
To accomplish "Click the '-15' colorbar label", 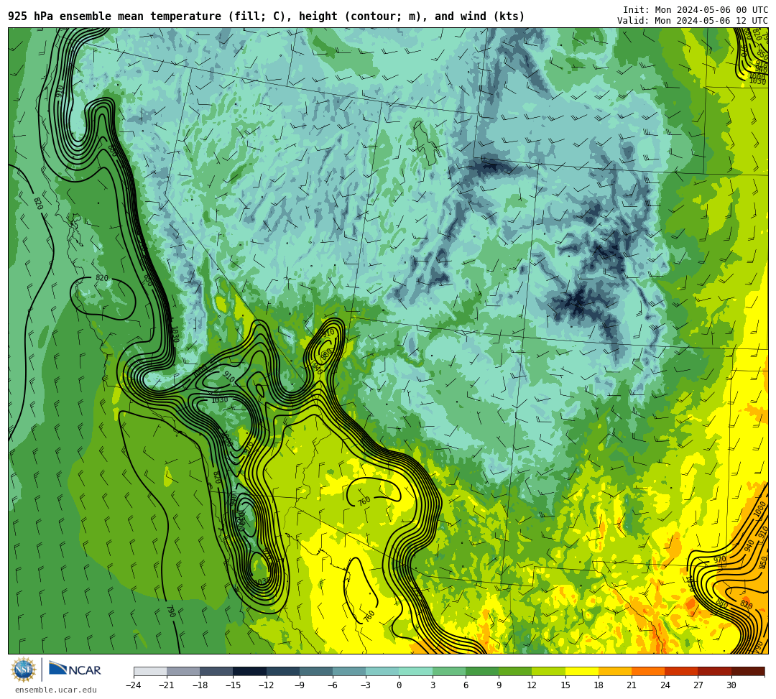I will (x=233, y=685).
